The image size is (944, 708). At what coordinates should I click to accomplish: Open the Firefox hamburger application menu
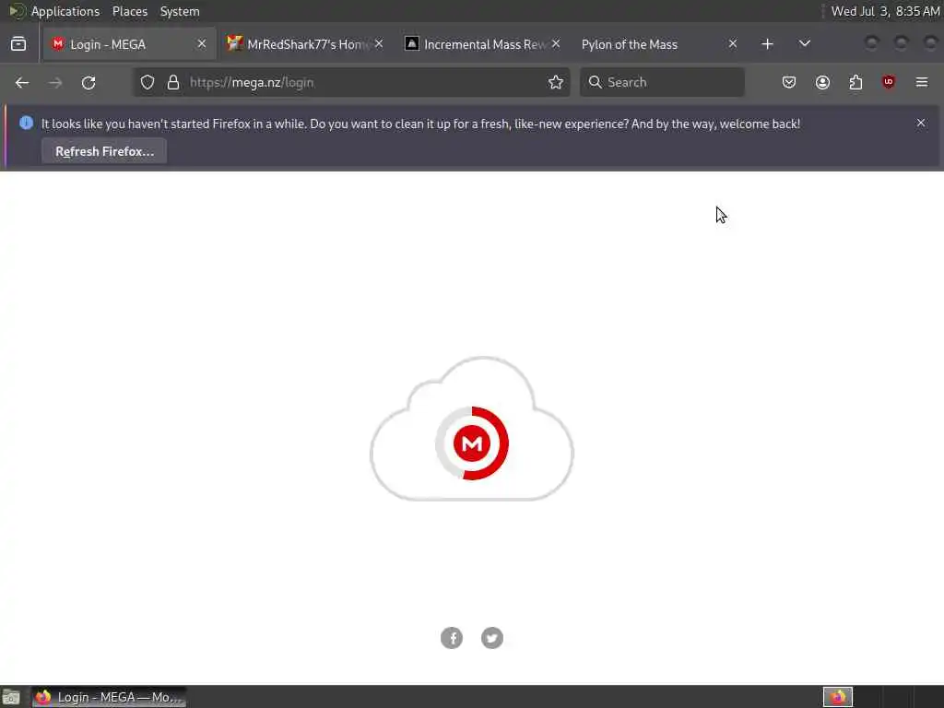[922, 82]
